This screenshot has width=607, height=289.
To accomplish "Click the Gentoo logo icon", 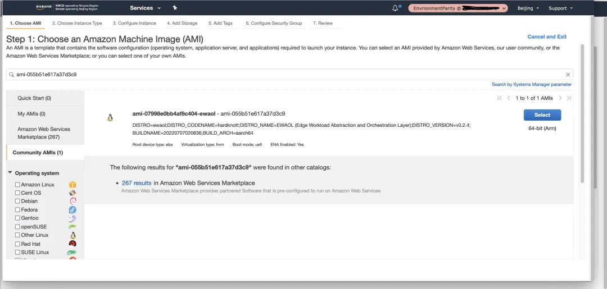I will pyautogui.click(x=73, y=218).
